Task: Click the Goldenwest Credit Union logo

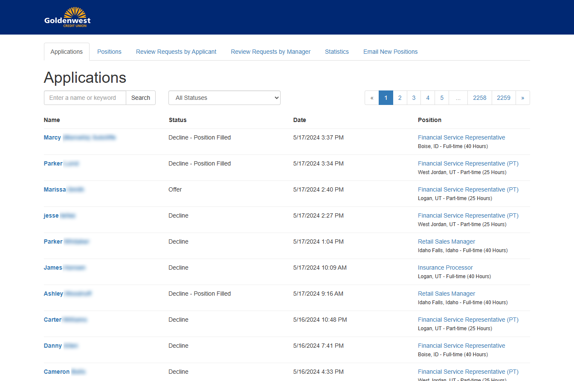Action: tap(67, 17)
